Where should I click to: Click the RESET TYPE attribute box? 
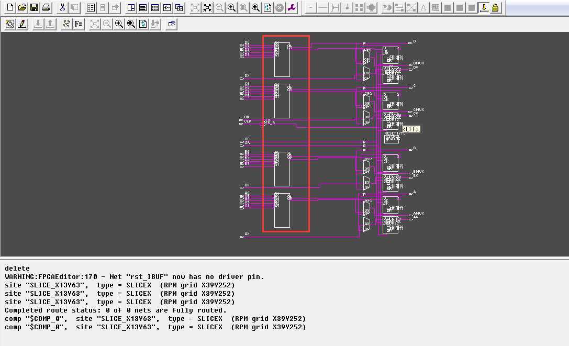click(x=392, y=139)
